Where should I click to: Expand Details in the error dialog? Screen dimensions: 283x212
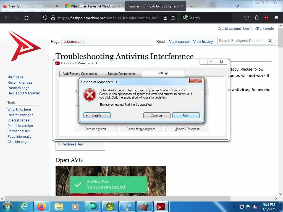point(97,115)
